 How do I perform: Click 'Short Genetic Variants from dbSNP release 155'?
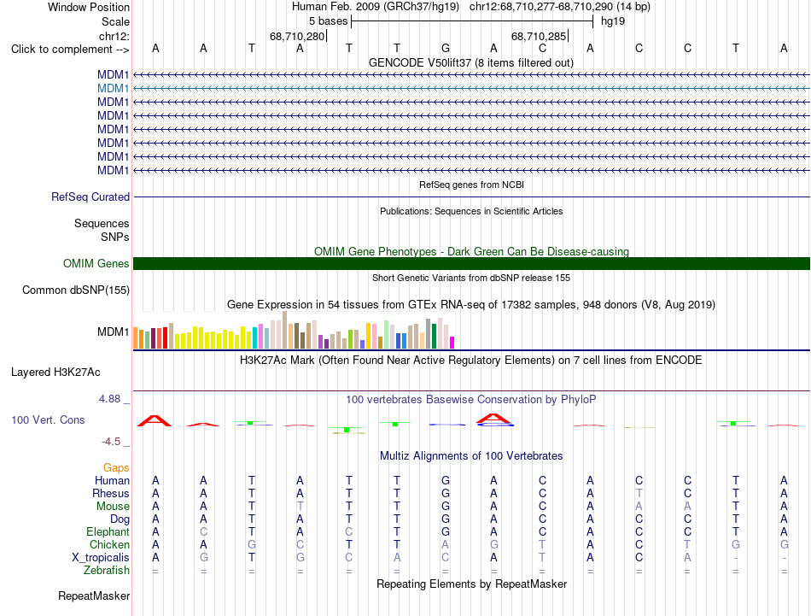pyautogui.click(x=471, y=278)
